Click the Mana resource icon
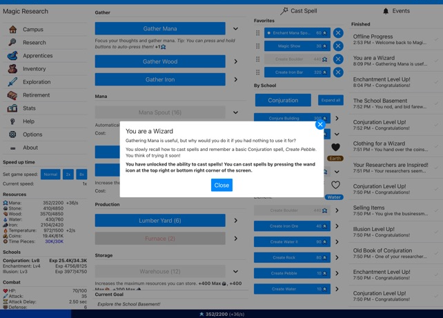 coord(6,203)
